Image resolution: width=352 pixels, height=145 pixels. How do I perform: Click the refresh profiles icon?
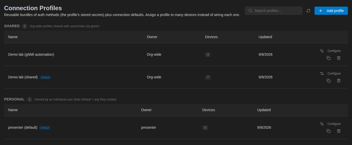coord(308,11)
